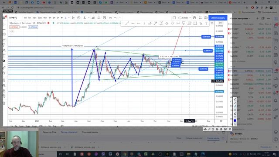Screen dimensions: 279x157
Task: Open the indicator templates icon
Action: click(x=99, y=18)
